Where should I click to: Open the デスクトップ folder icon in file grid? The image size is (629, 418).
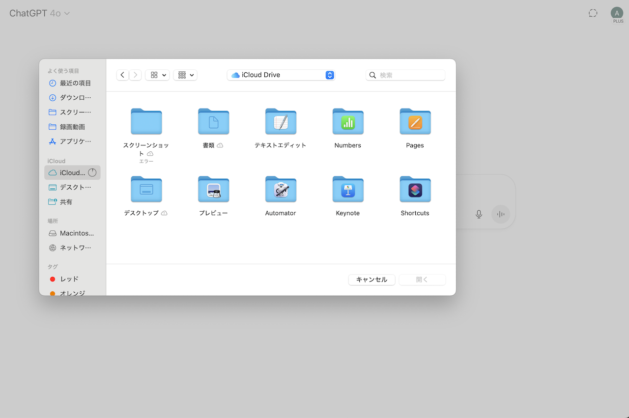(x=146, y=189)
